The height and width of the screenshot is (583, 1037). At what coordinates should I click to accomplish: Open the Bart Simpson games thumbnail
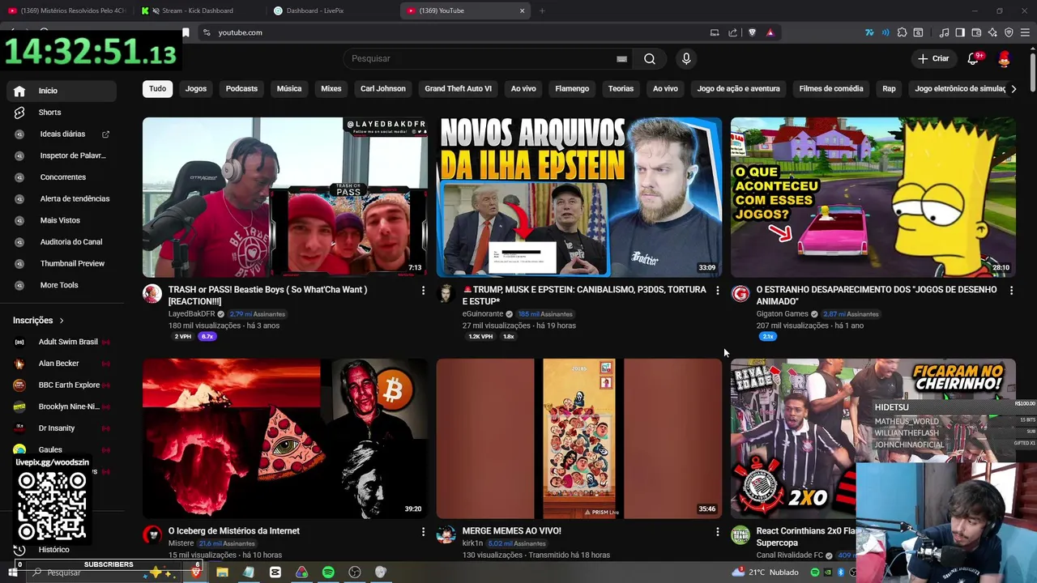click(873, 197)
